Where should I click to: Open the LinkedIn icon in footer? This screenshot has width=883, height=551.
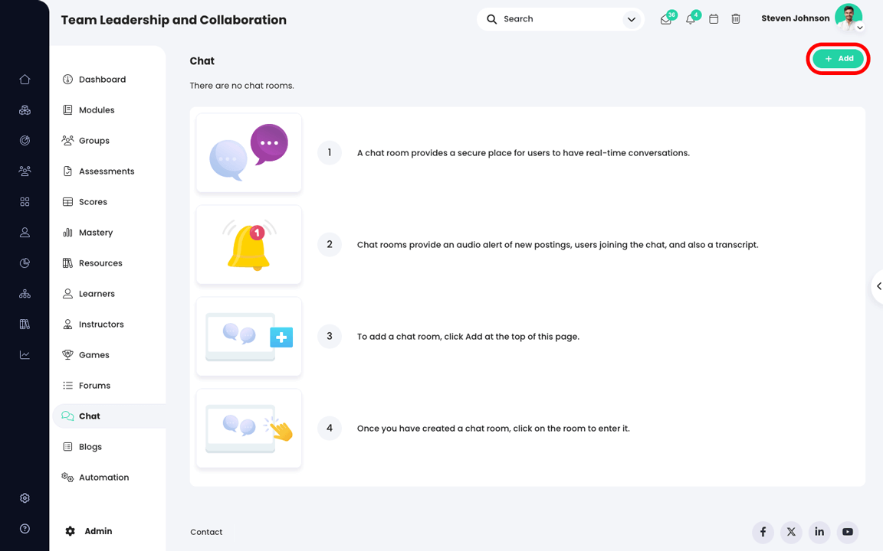[x=819, y=532]
